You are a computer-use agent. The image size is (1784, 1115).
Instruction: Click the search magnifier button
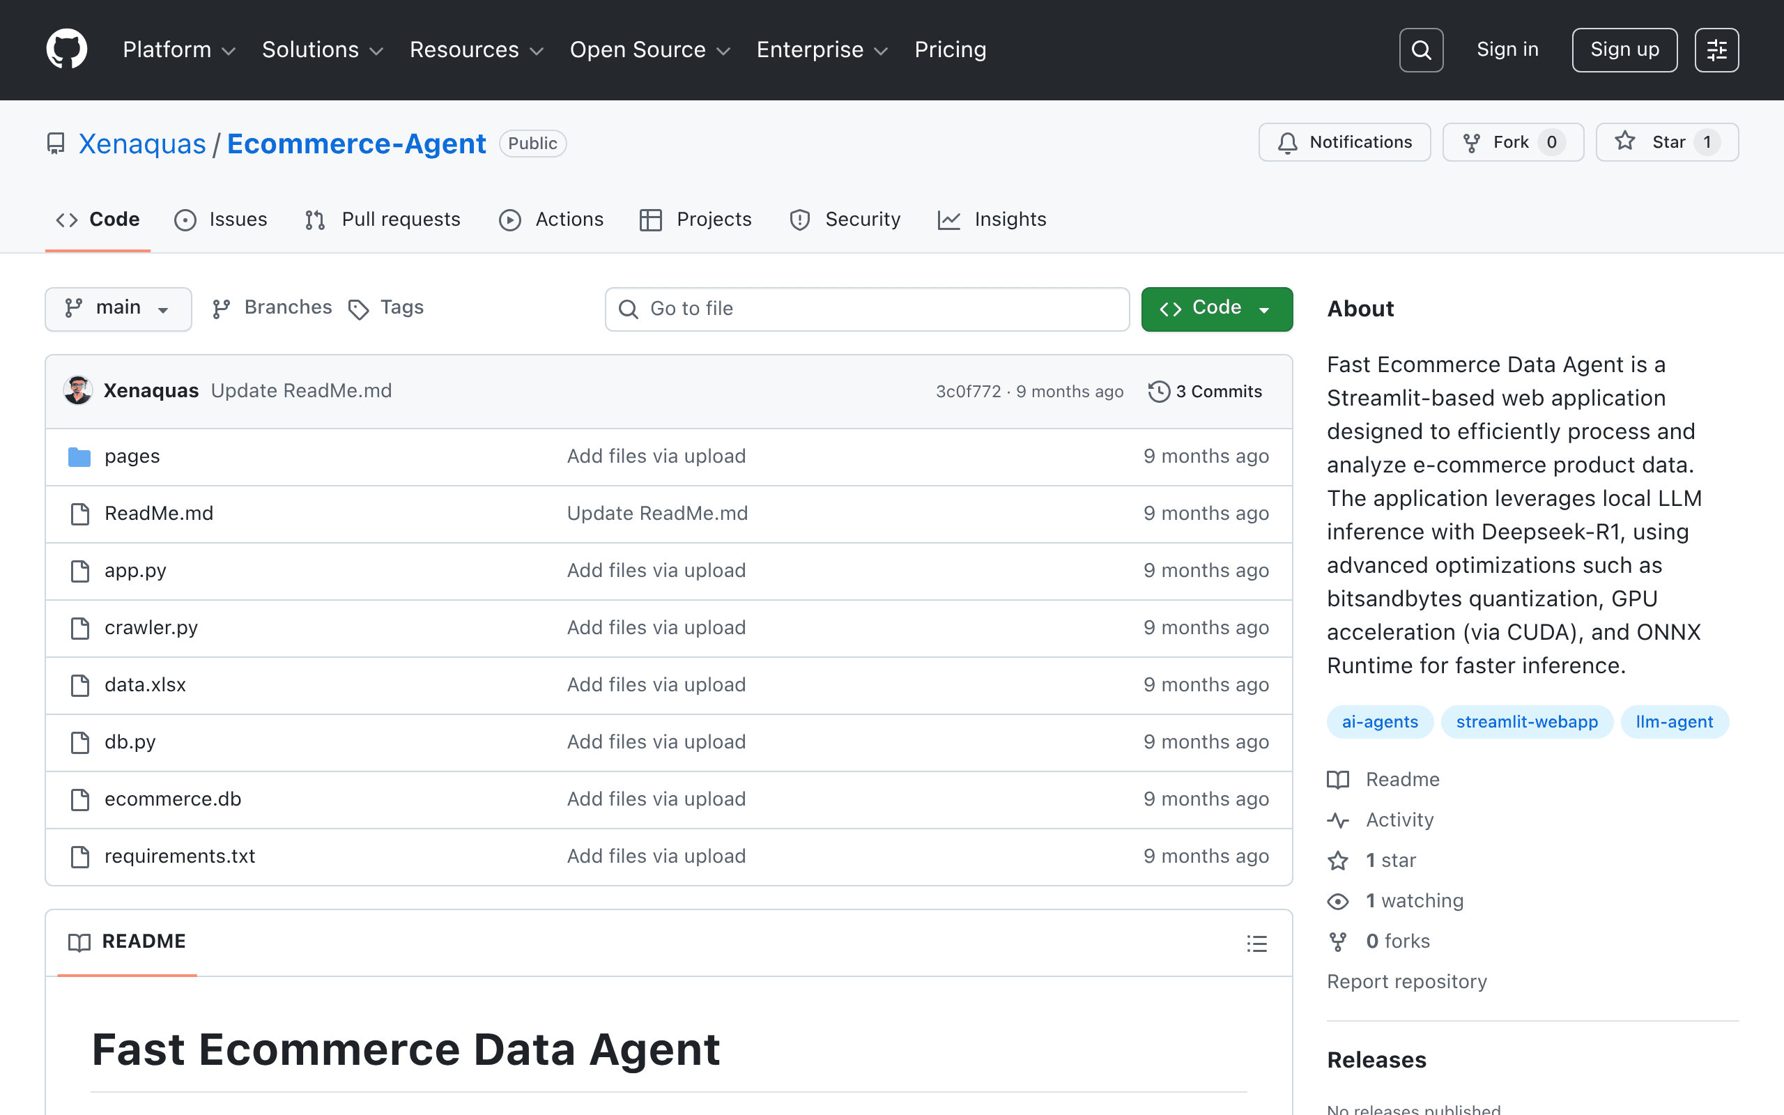pyautogui.click(x=1420, y=49)
